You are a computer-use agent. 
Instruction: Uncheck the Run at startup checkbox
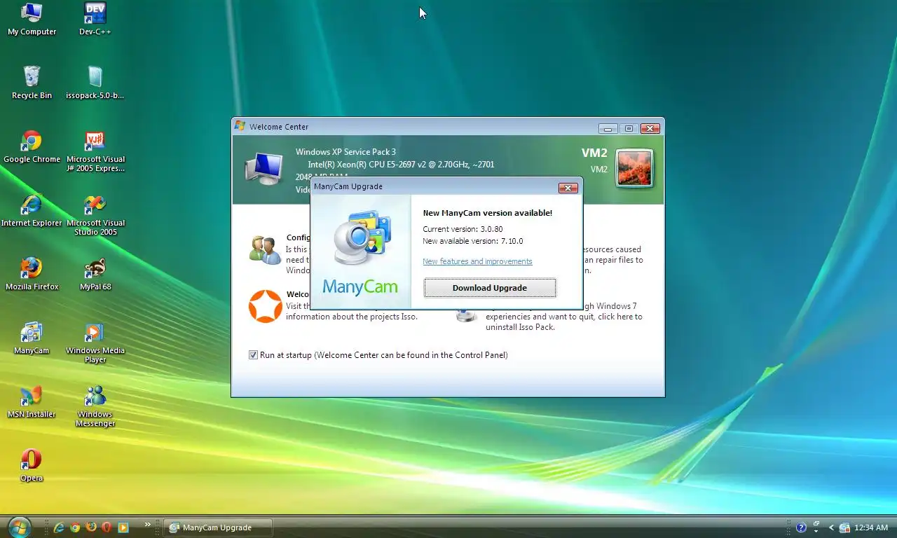(x=253, y=355)
